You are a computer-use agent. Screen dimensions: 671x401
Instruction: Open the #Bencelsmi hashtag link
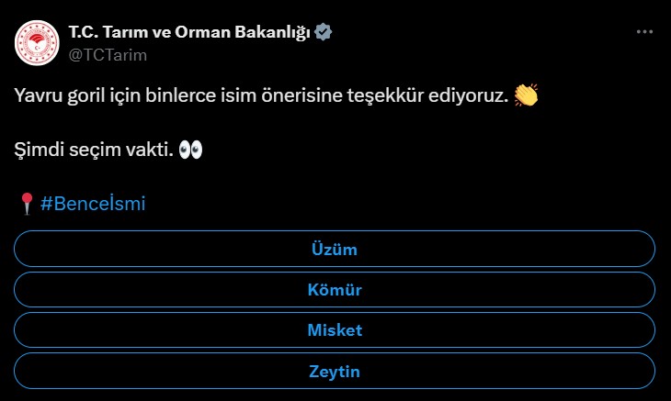coord(93,204)
